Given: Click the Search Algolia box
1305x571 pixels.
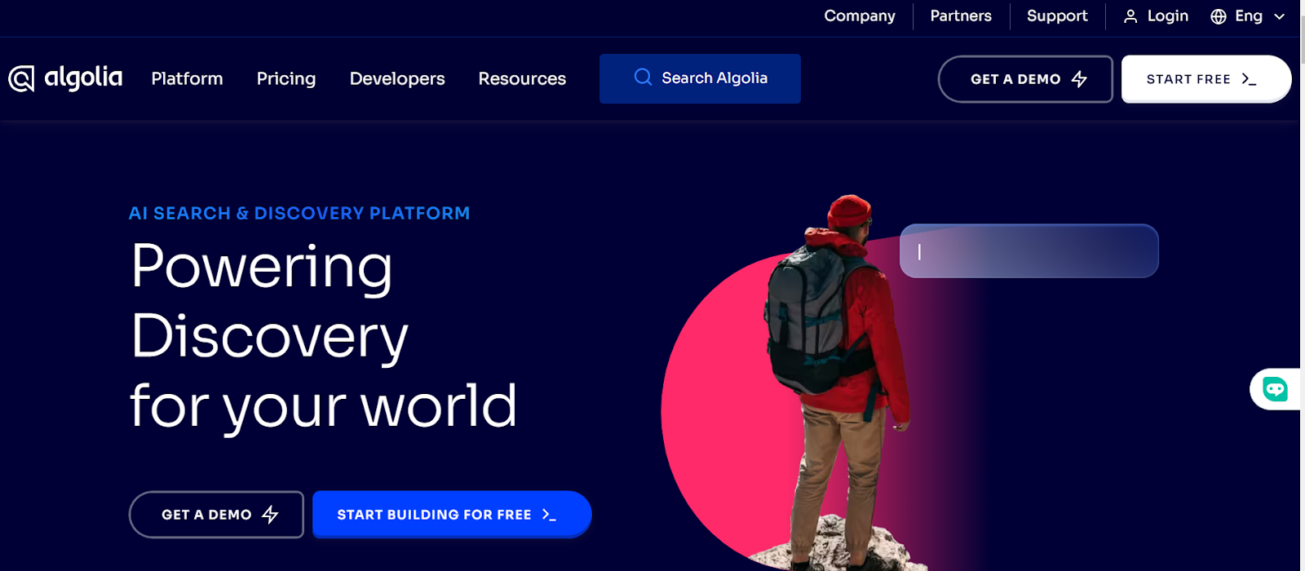Looking at the screenshot, I should [700, 78].
